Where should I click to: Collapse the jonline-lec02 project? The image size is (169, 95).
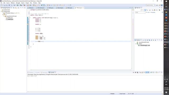[x=1, y=11]
